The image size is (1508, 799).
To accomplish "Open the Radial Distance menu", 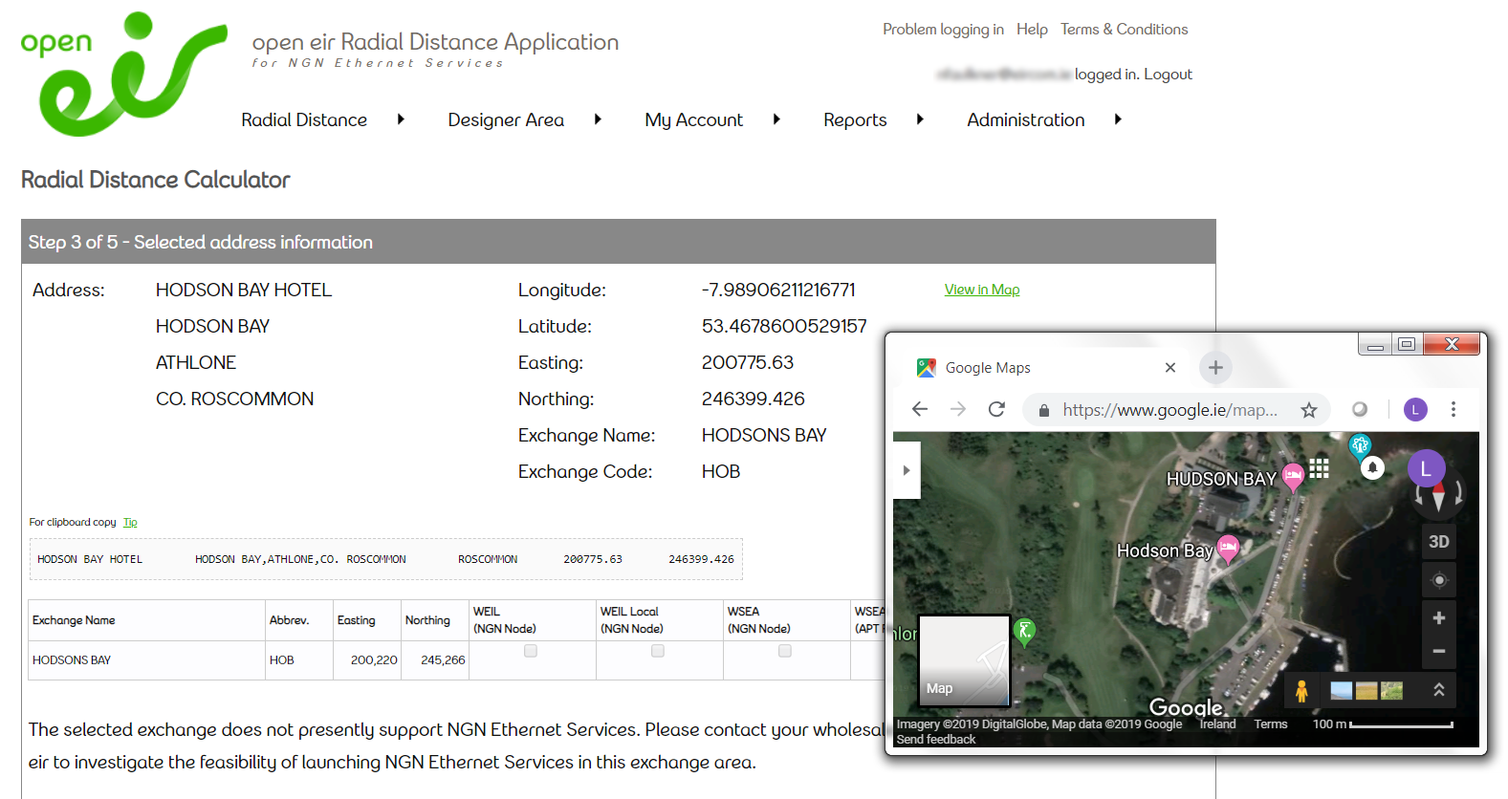I will point(304,119).
